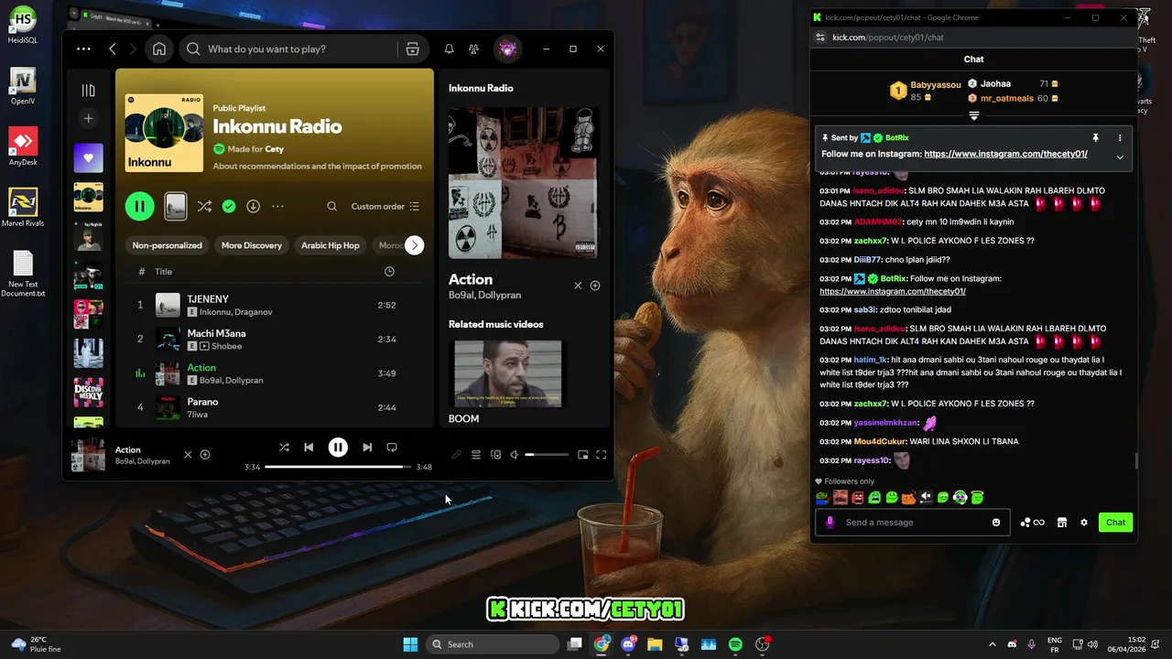This screenshot has height=659, width=1172.
Task: Open emoji picker in Kick chat input
Action: click(x=996, y=523)
